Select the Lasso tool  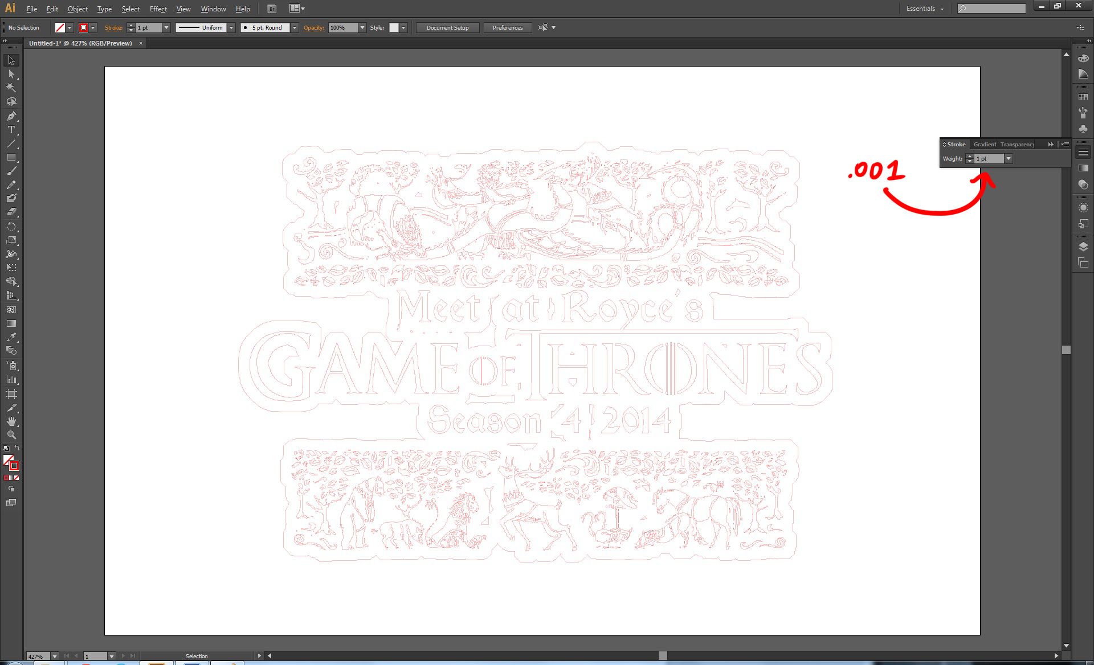pyautogui.click(x=11, y=101)
